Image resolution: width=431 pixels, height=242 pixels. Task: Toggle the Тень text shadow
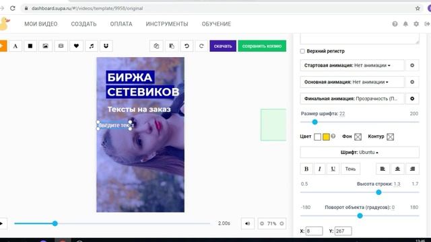[x=350, y=169]
